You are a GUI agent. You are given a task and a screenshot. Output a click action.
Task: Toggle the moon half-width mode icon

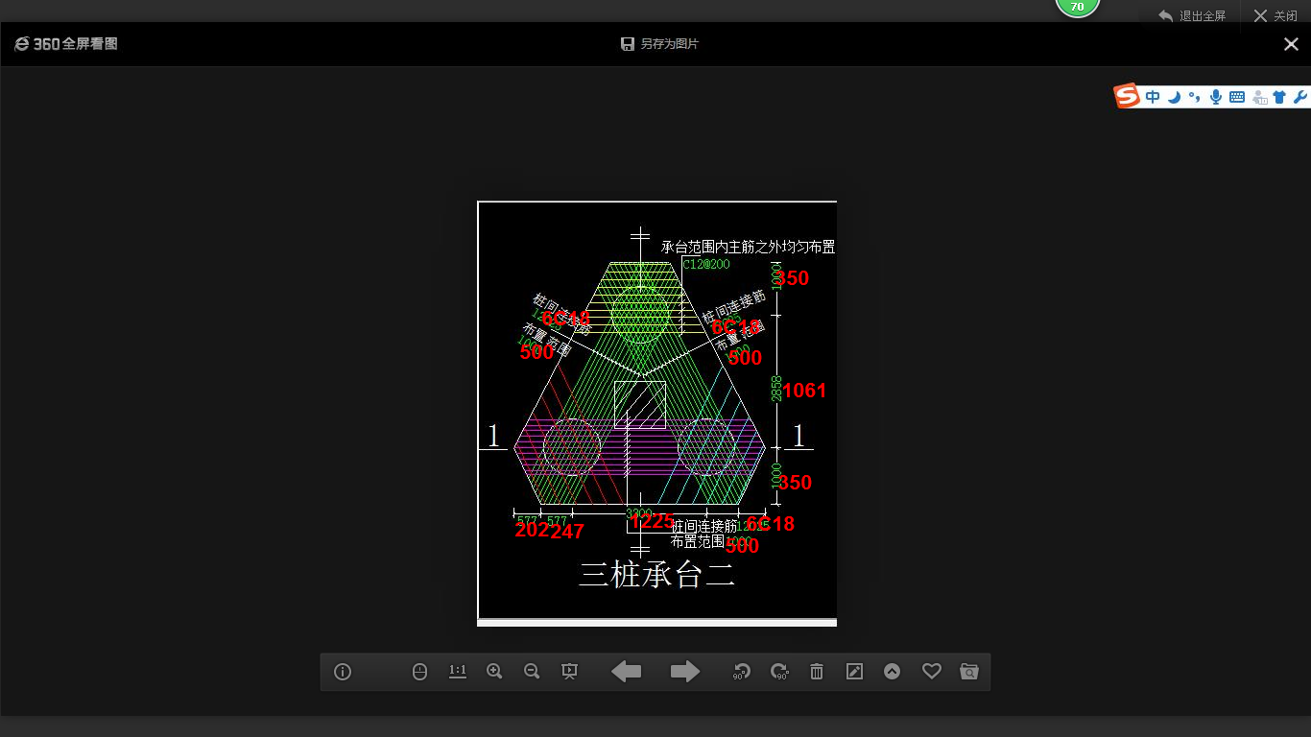[x=1174, y=97]
